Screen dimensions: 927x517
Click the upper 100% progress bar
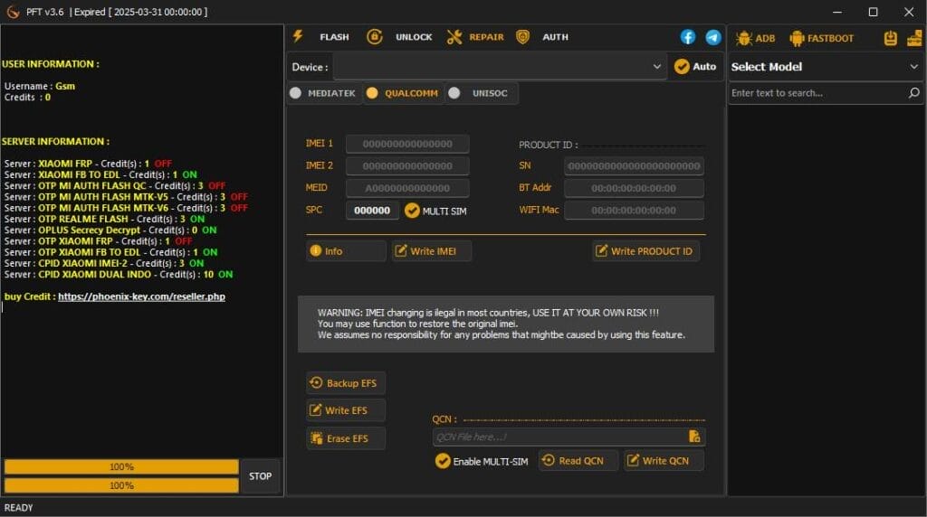tap(122, 466)
